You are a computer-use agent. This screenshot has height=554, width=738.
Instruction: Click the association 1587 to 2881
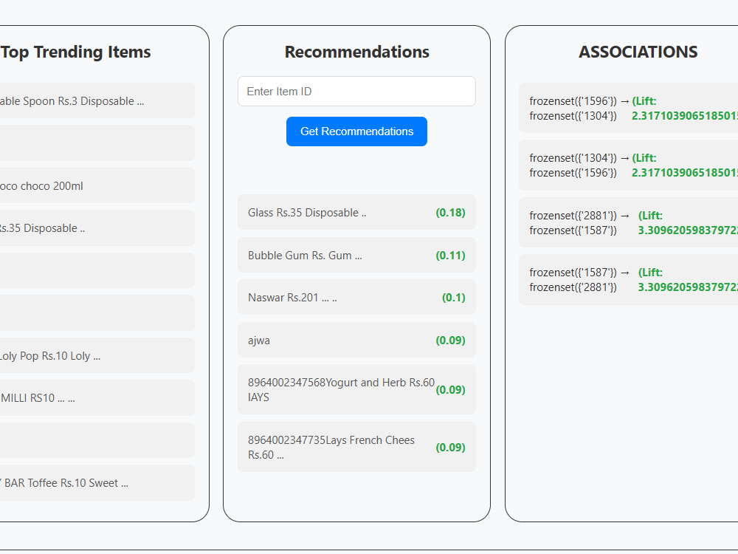[x=628, y=280]
